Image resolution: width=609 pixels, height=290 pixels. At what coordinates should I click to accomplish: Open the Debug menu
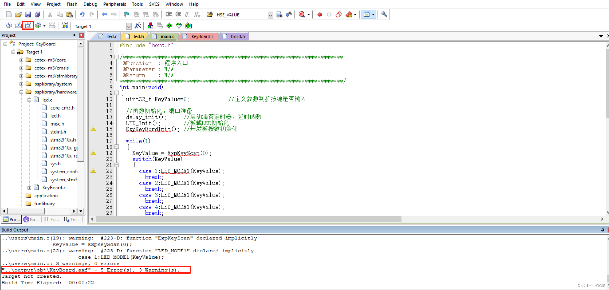tap(90, 4)
